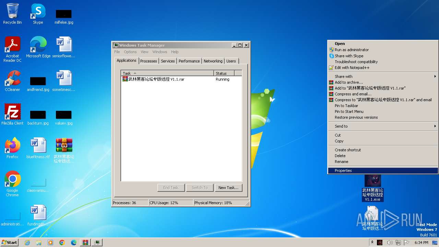
Task: Choose Open in context menu
Action: (x=383, y=44)
